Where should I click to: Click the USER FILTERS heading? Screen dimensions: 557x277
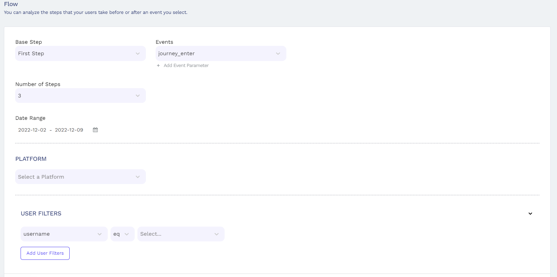(x=41, y=214)
